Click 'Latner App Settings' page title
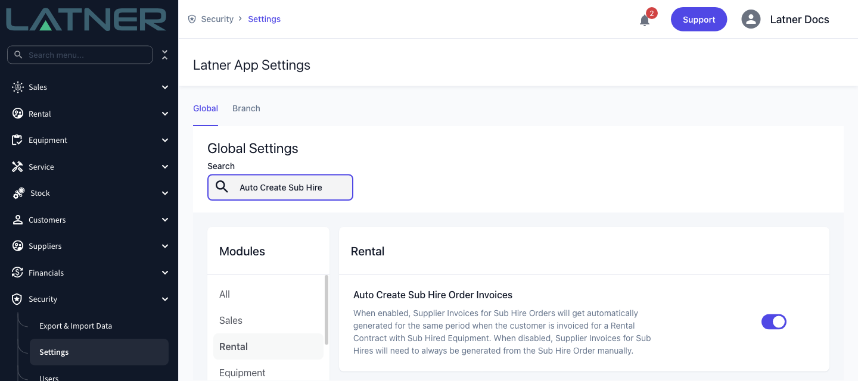This screenshot has width=858, height=381. click(x=251, y=65)
